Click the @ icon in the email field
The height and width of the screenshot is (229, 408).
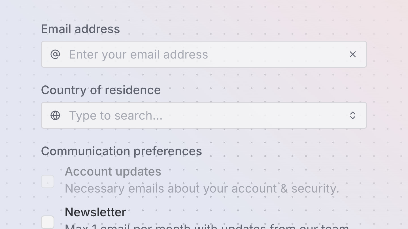pyautogui.click(x=55, y=54)
